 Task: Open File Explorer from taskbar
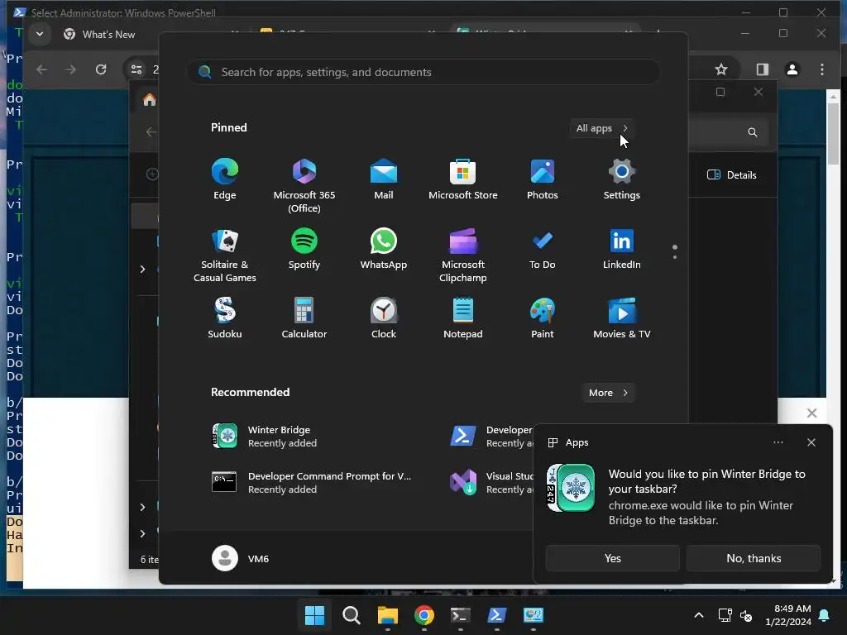(388, 615)
